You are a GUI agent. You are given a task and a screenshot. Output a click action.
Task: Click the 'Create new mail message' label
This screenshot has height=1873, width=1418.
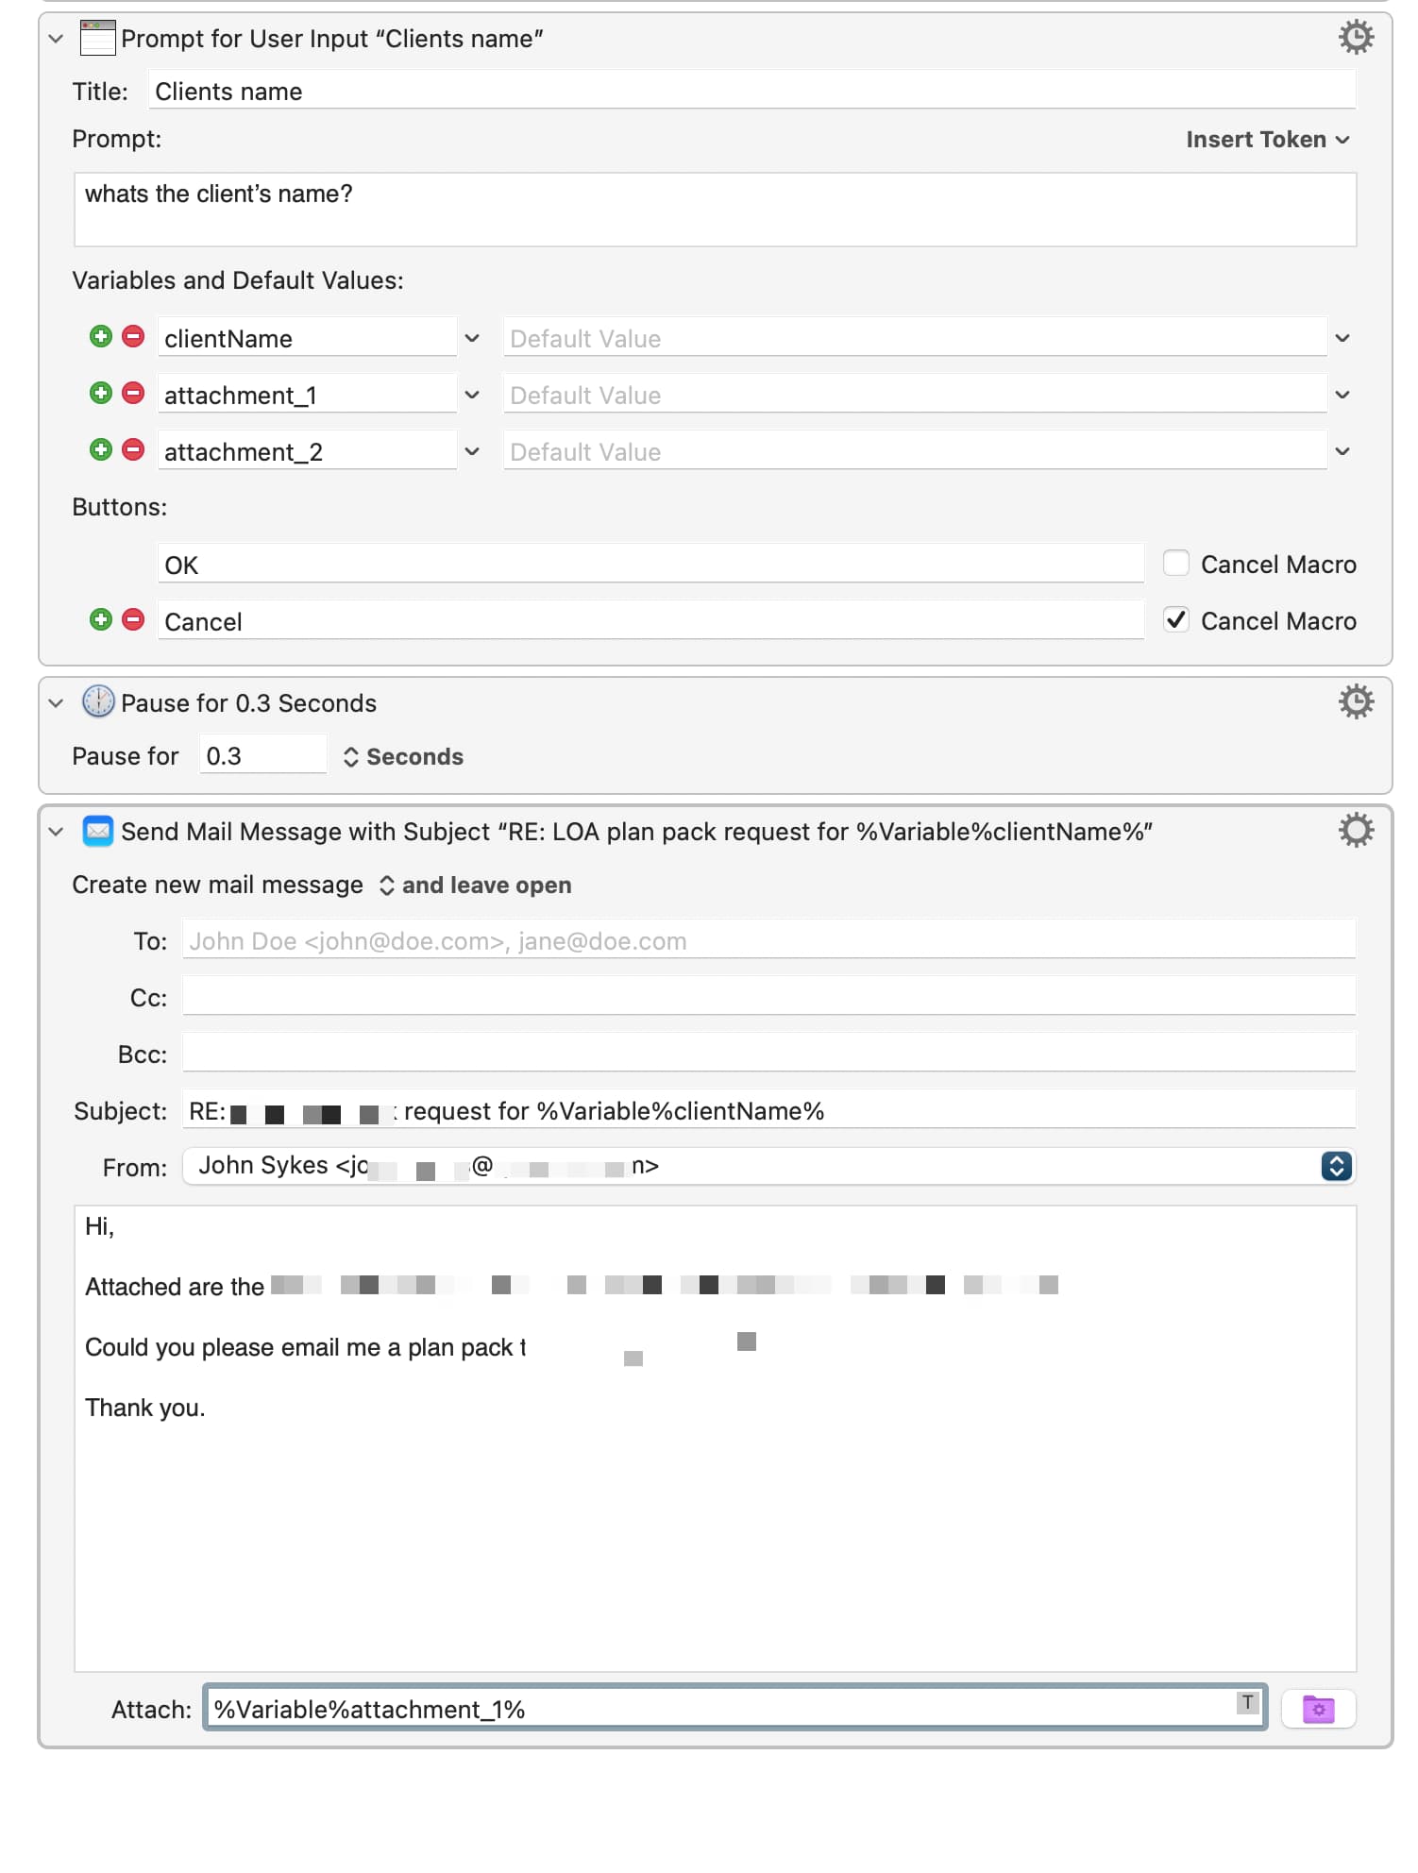click(x=217, y=885)
